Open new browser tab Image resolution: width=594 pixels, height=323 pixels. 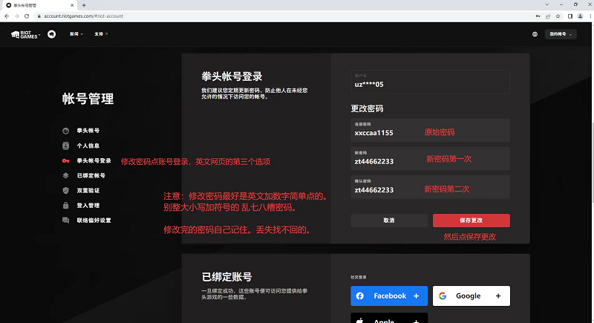(84, 5)
